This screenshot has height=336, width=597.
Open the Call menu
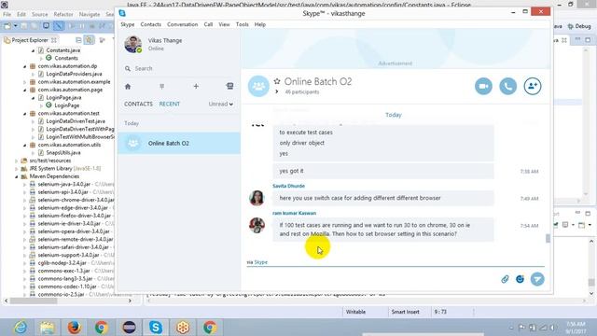pos(208,24)
